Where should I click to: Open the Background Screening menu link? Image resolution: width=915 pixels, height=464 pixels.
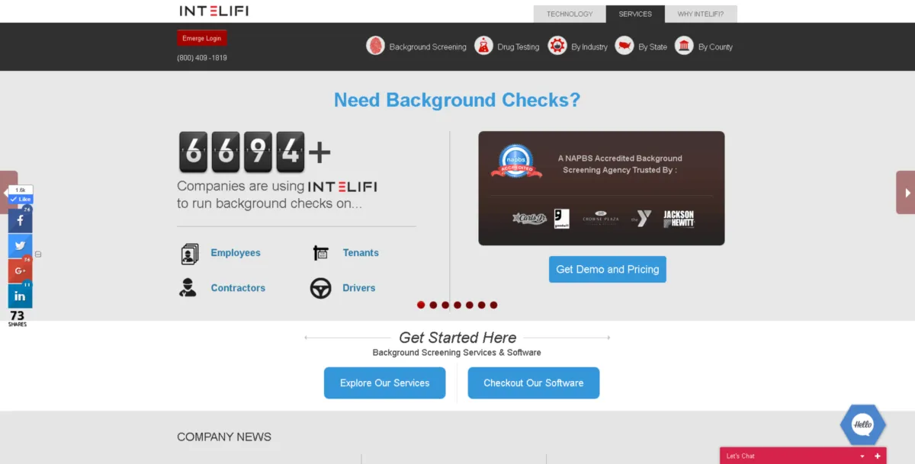tap(428, 47)
